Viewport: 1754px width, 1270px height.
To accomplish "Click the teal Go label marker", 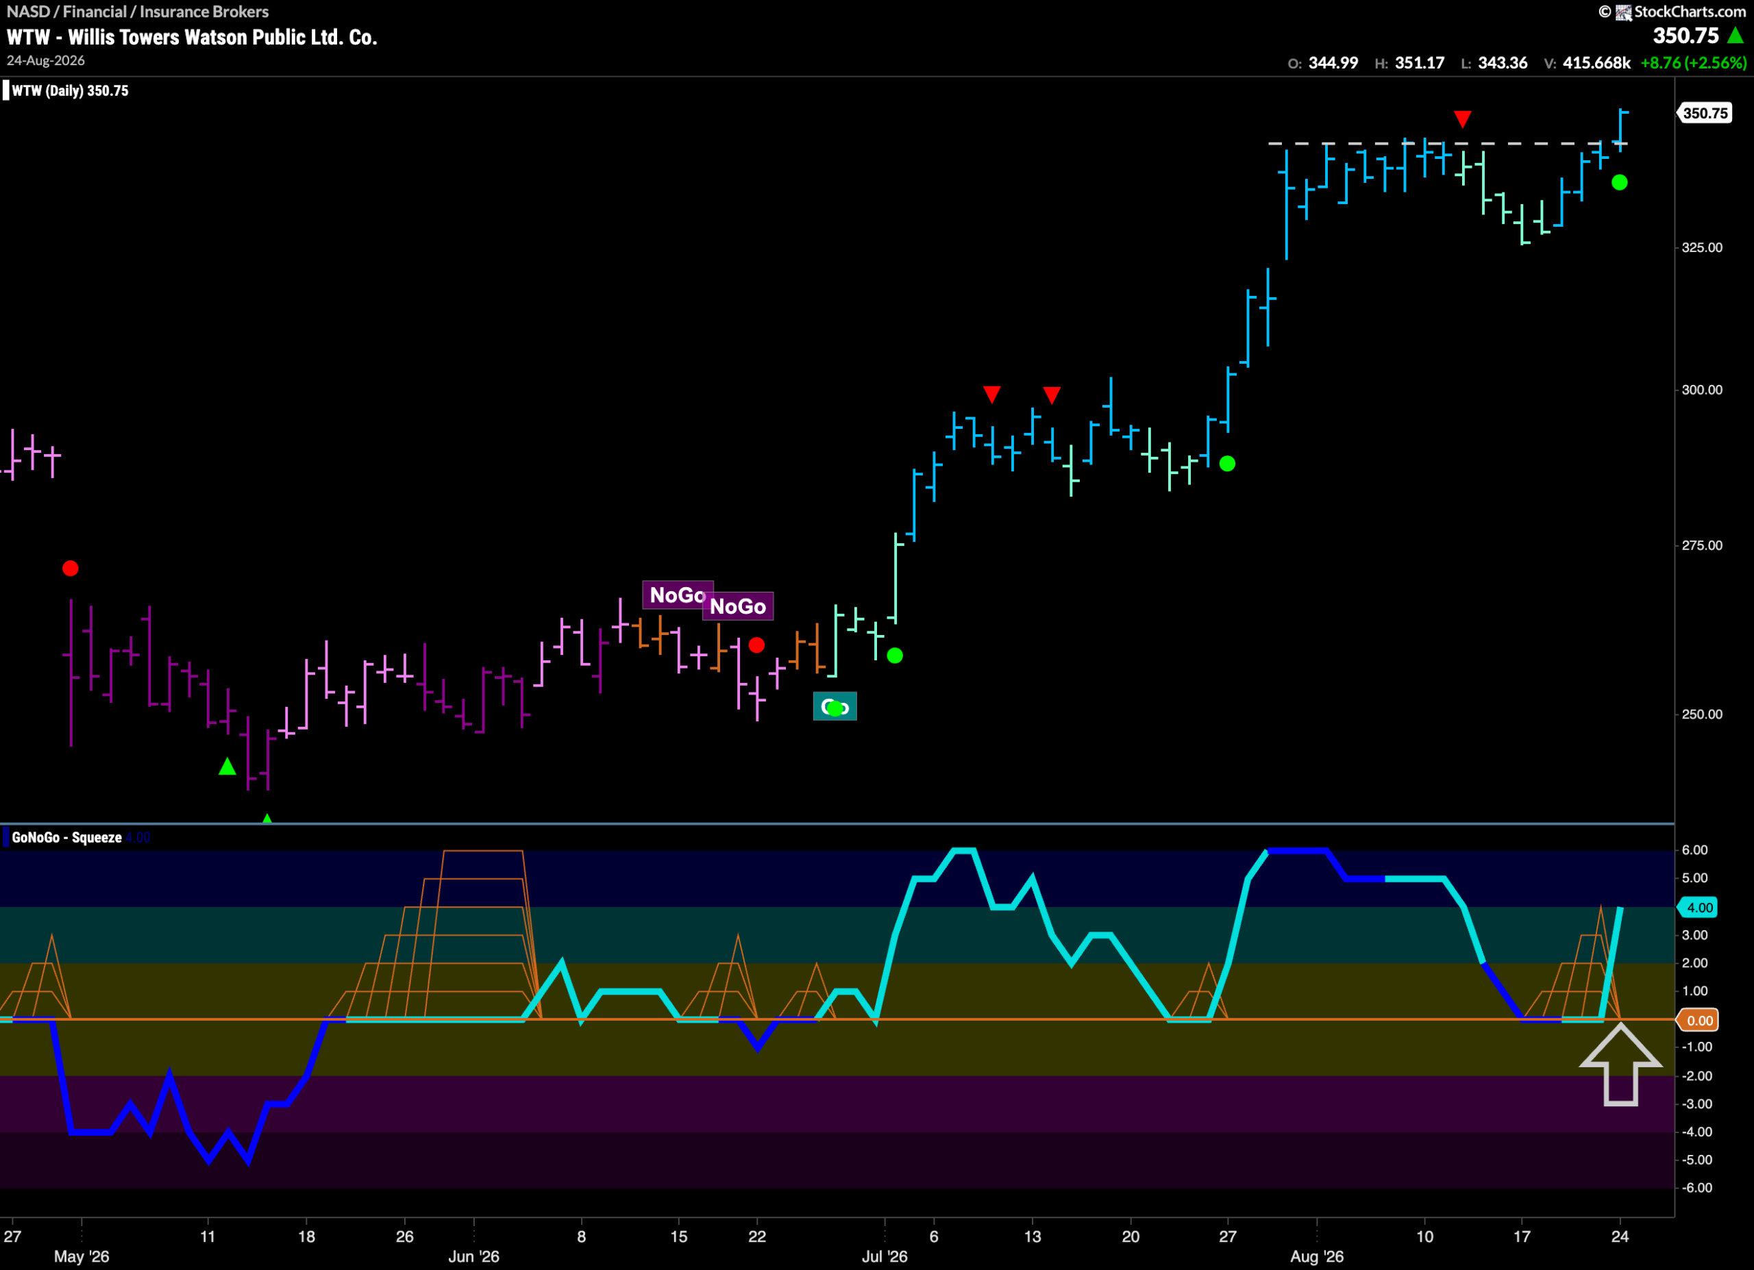I will tap(835, 706).
